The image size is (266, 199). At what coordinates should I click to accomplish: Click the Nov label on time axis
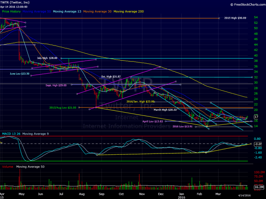(142, 194)
